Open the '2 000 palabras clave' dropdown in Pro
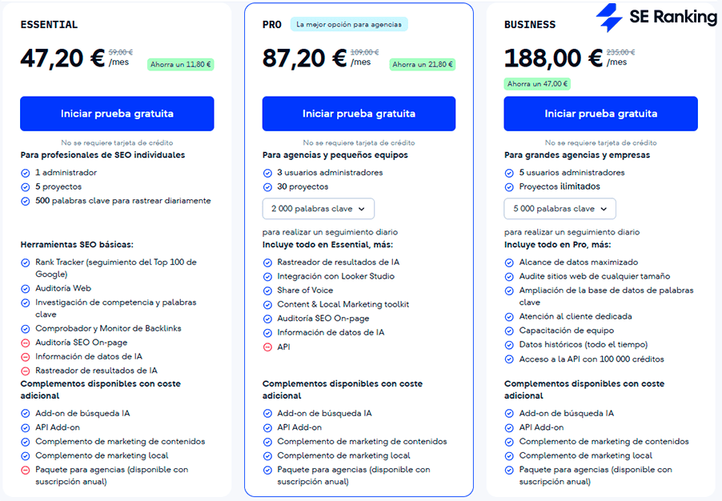Screen dimensions: 722x501 pyautogui.click(x=318, y=208)
